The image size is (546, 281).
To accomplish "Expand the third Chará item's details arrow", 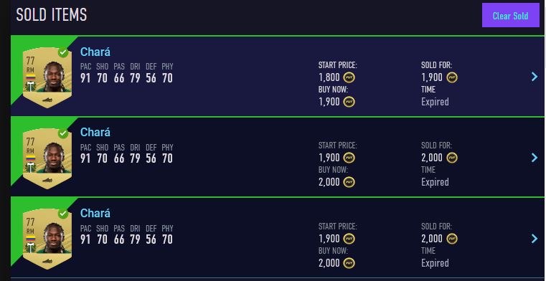I will tap(535, 238).
